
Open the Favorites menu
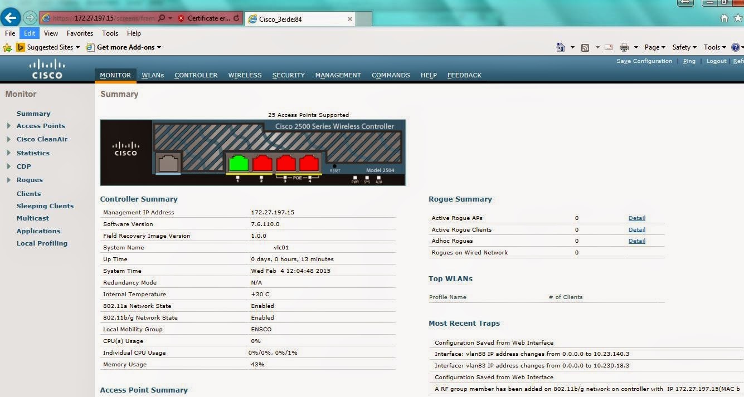tap(80, 33)
